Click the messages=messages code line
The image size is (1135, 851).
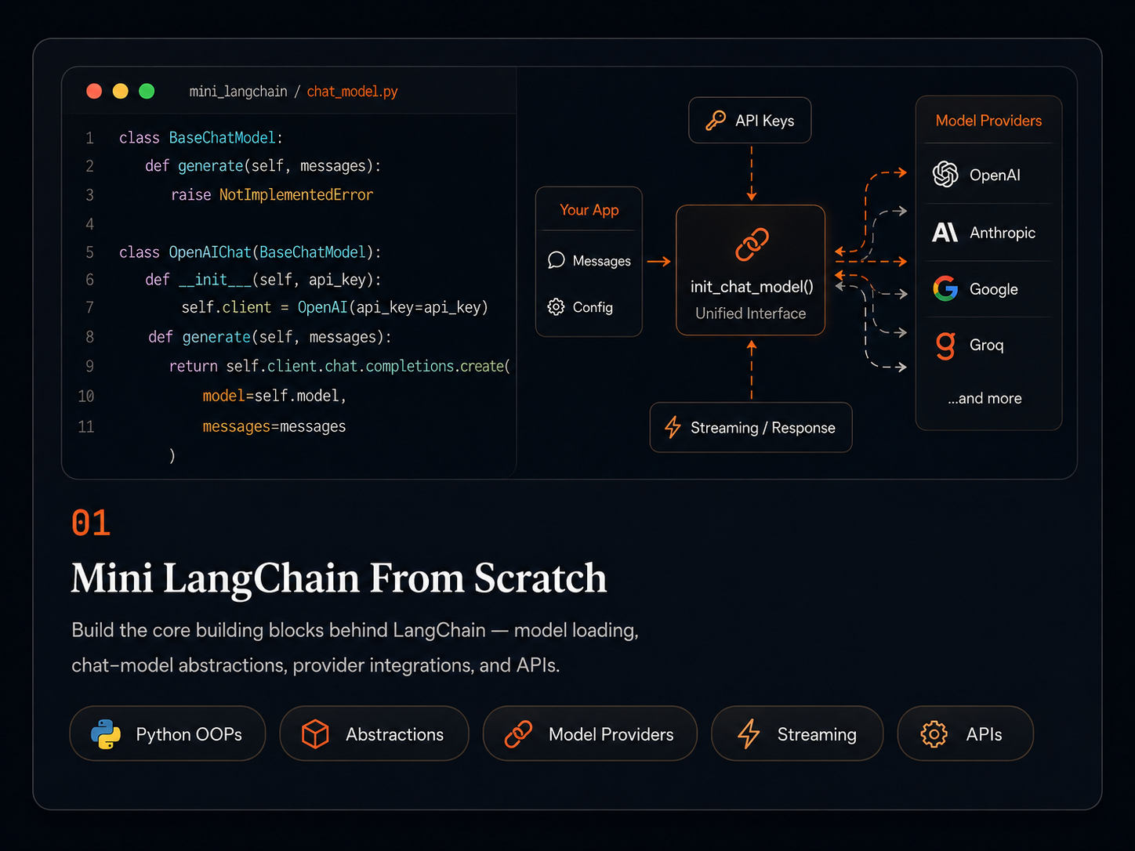click(x=274, y=426)
